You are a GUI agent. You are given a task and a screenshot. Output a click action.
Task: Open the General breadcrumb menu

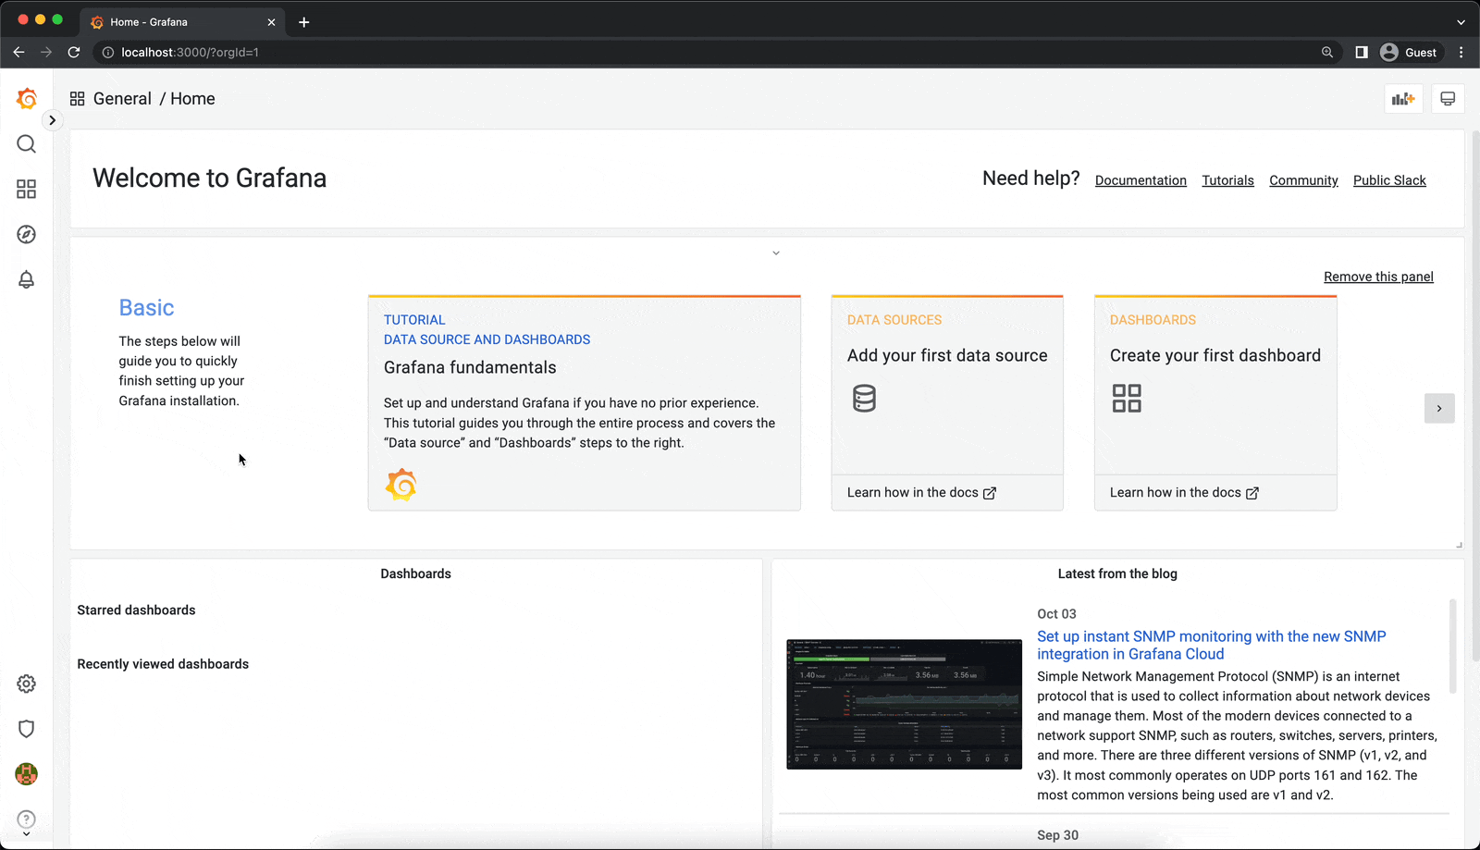123,98
